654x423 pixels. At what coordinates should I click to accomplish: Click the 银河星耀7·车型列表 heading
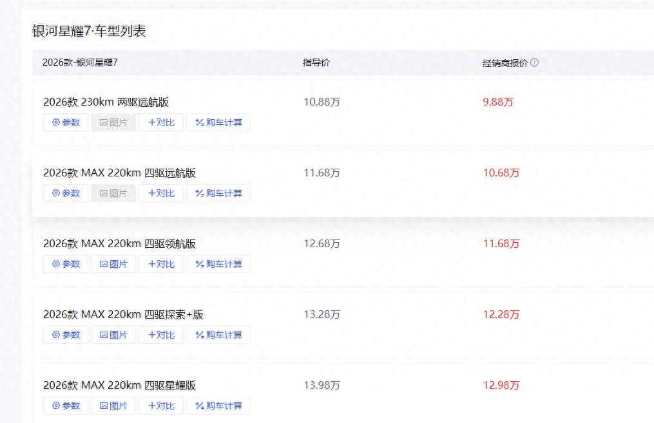click(x=89, y=32)
